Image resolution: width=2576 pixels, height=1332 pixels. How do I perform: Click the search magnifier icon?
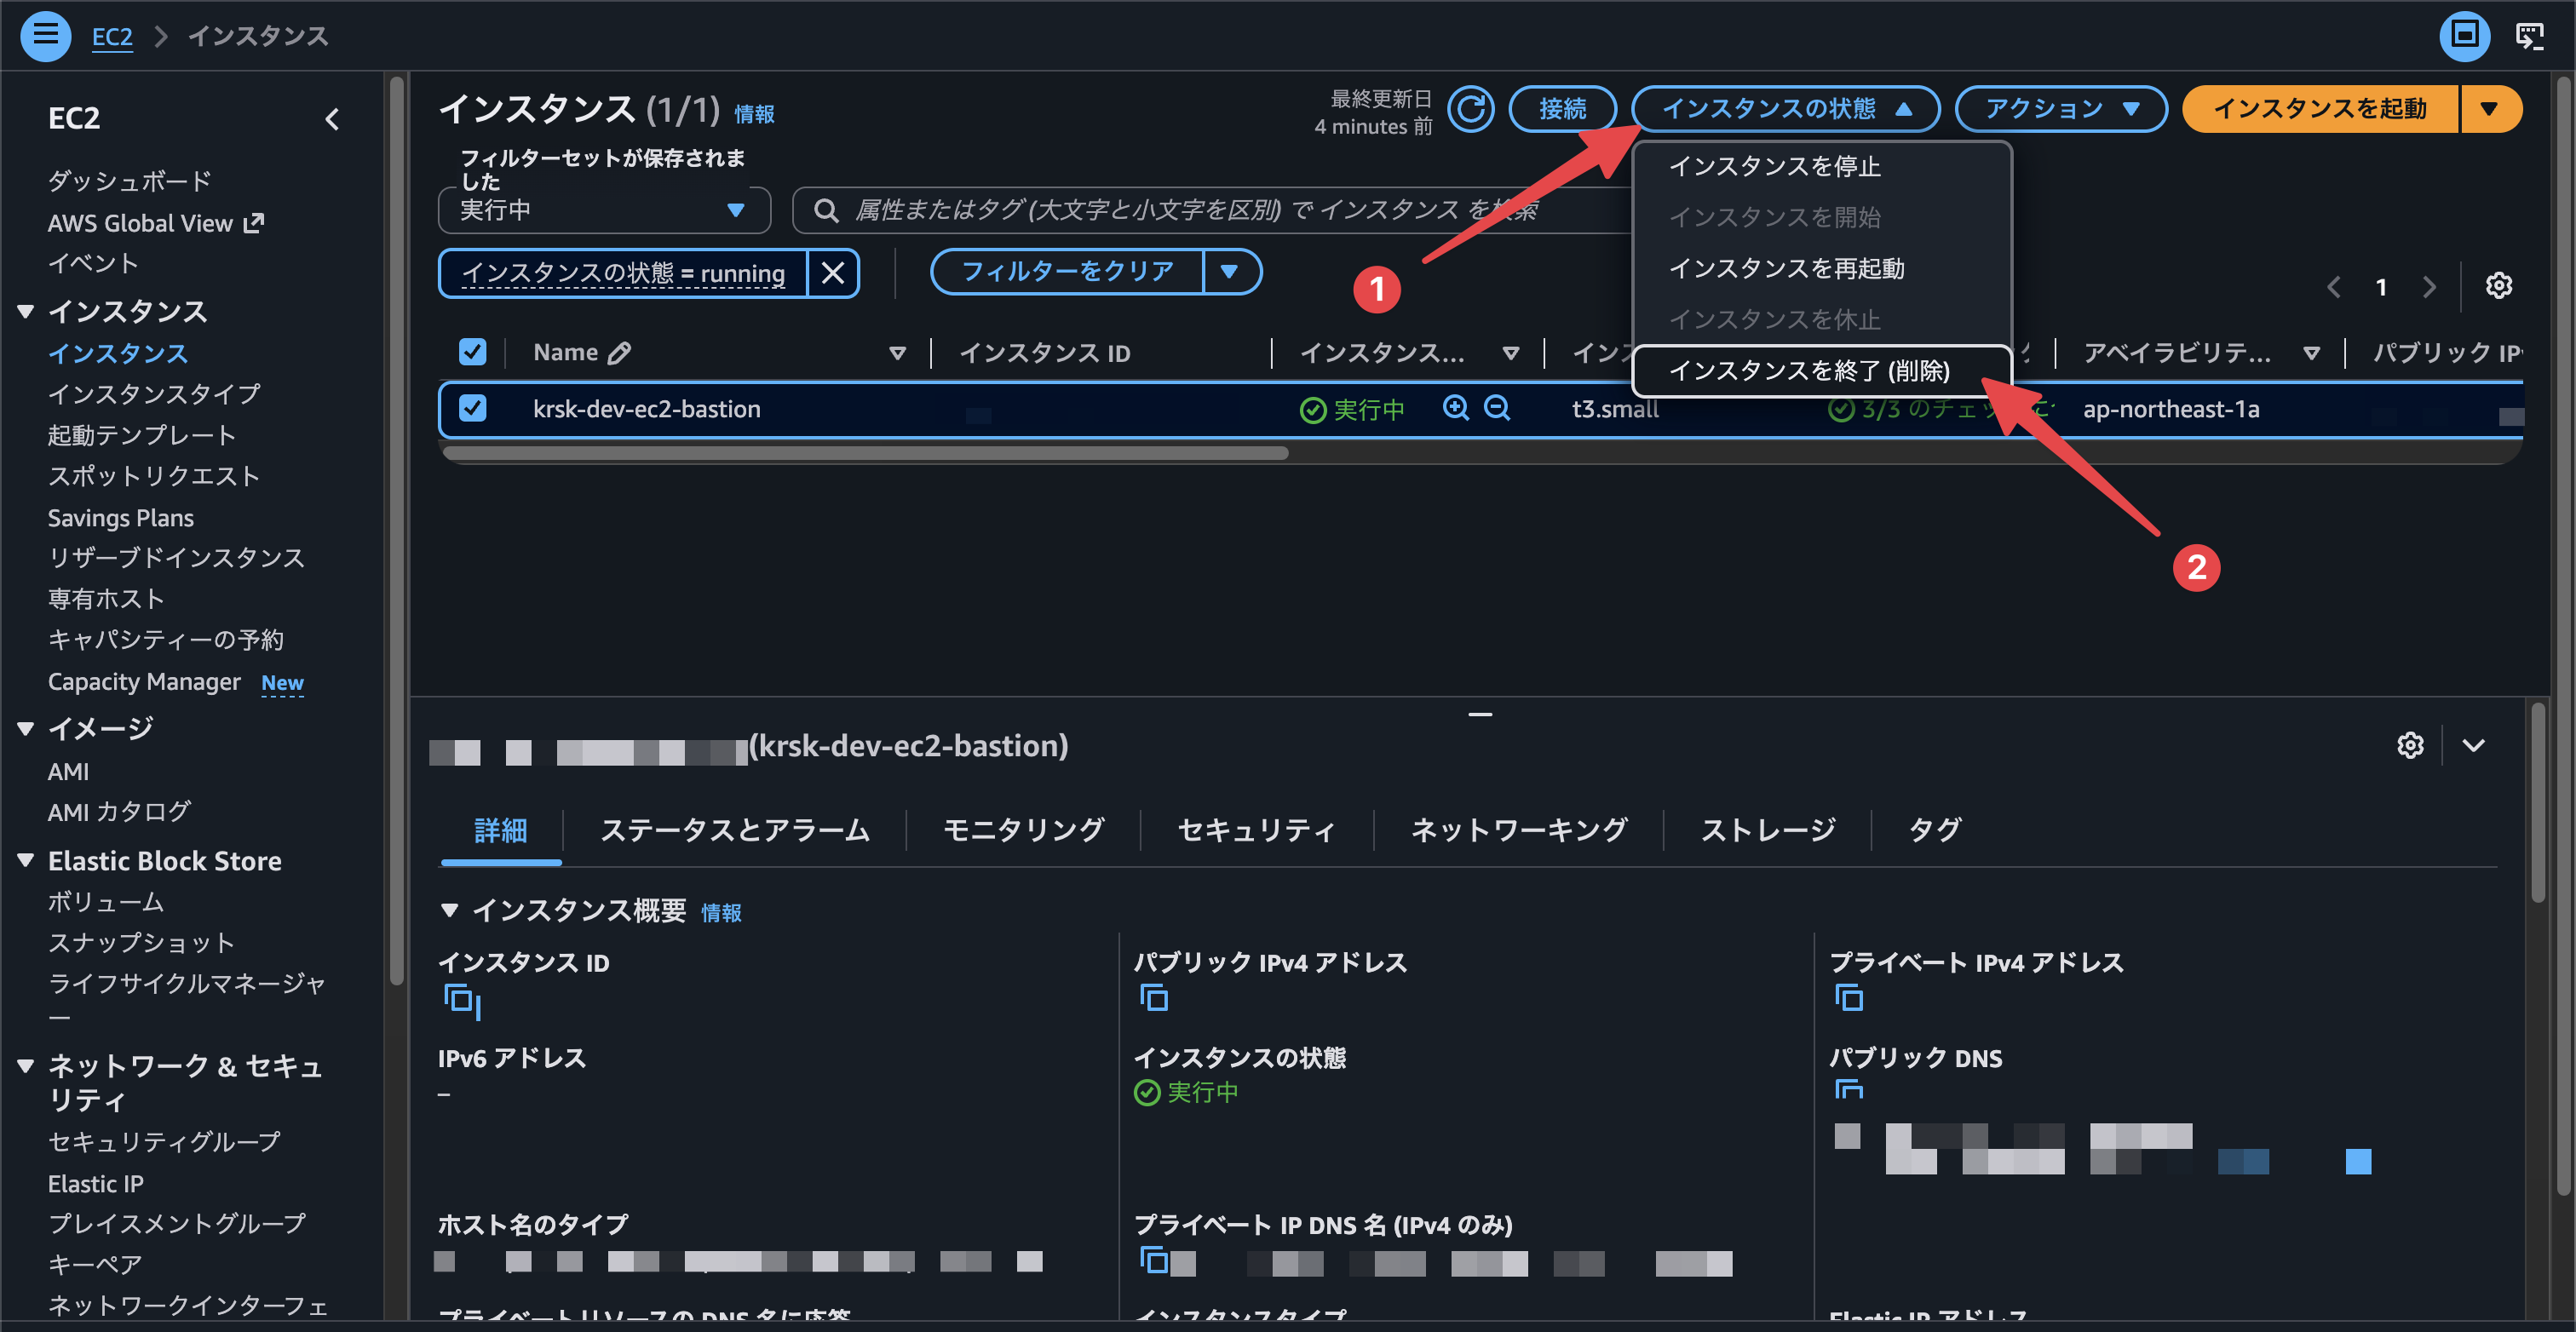click(826, 210)
